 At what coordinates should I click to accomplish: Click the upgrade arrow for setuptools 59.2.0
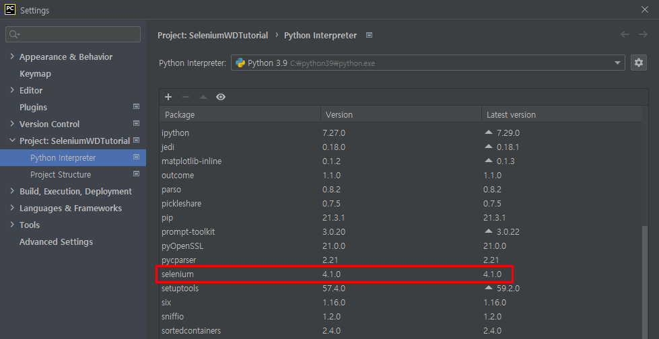pos(488,288)
